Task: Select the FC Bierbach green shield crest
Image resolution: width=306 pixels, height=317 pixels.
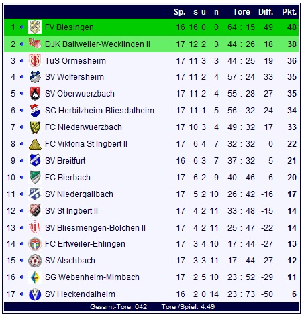Action: click(35, 177)
